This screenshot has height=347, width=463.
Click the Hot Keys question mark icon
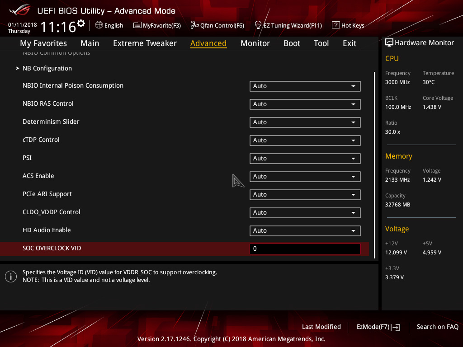[336, 25]
